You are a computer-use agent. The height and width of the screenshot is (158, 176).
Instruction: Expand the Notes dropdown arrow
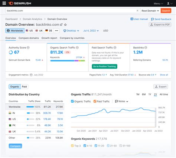[127, 101]
